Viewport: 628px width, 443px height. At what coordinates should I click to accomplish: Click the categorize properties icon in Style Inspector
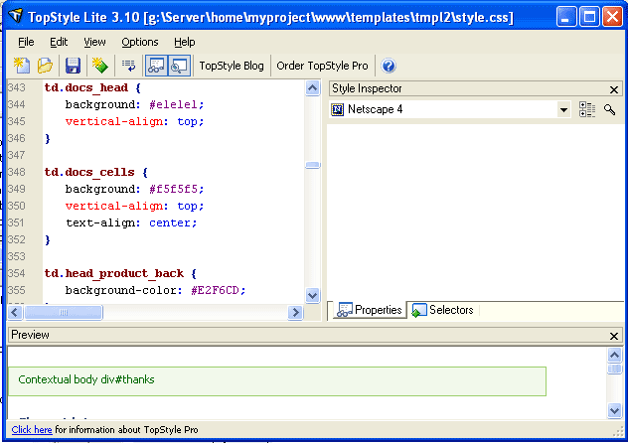coord(586,109)
